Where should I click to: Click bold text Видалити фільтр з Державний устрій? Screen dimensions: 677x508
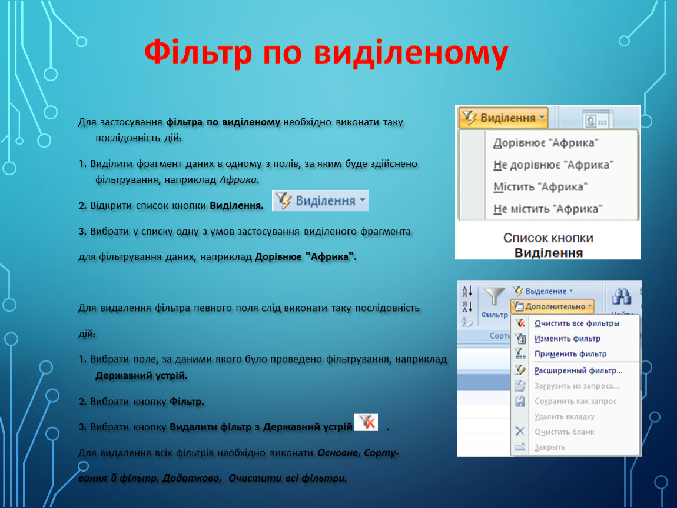point(261,427)
